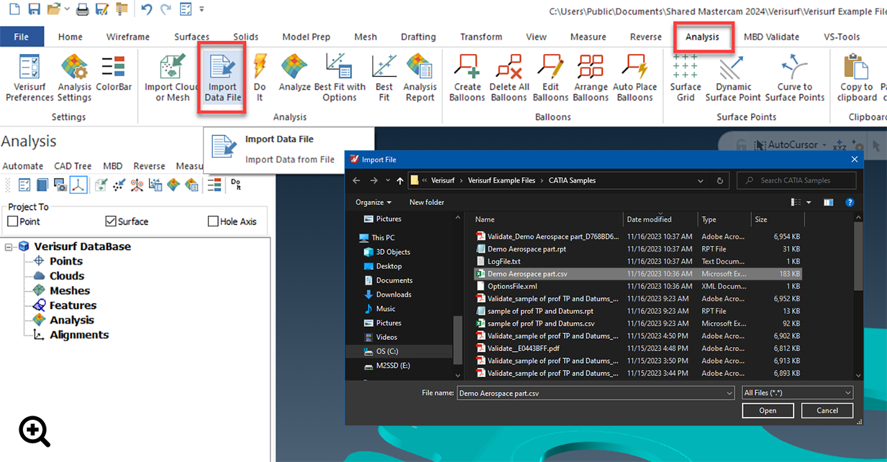Click the Open button in Import File dialog
Viewport: 887px width, 462px height.
[x=768, y=411]
